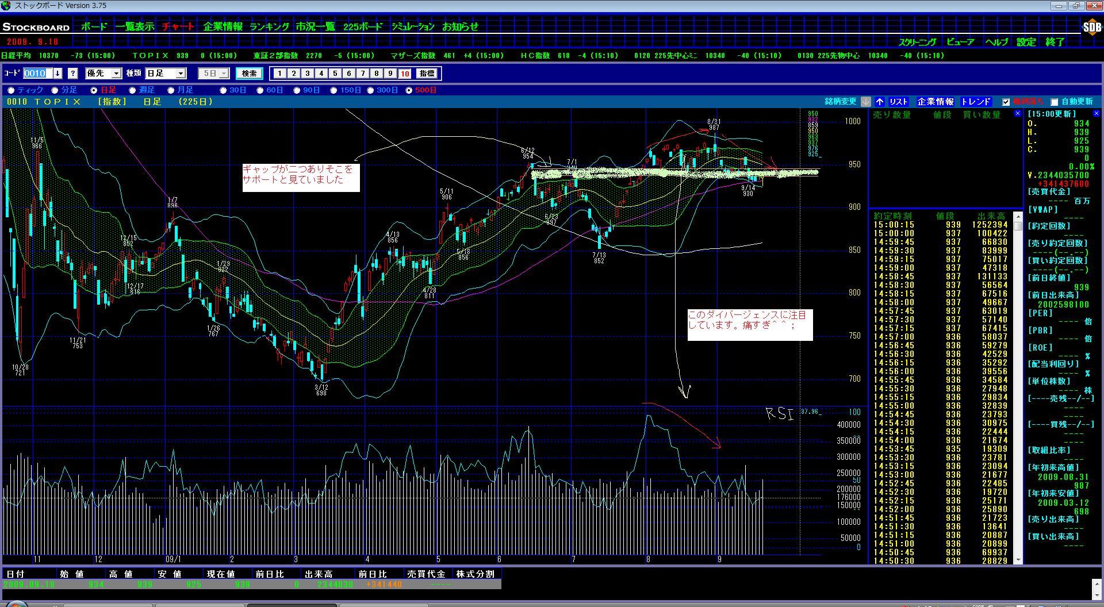Select the 週足 weekly chart radio button
The width and height of the screenshot is (1104, 607).
coord(133,90)
